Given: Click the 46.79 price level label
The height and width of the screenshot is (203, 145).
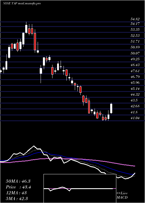Looking at the screenshot, I should (x=135, y=77).
